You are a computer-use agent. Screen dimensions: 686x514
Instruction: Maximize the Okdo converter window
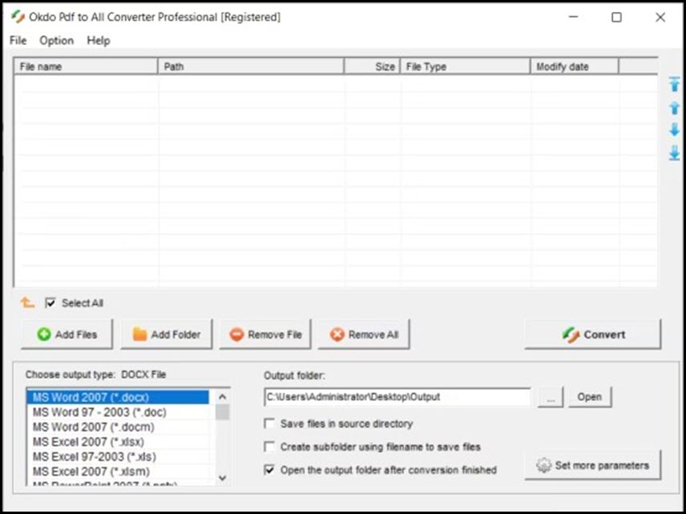(x=616, y=17)
